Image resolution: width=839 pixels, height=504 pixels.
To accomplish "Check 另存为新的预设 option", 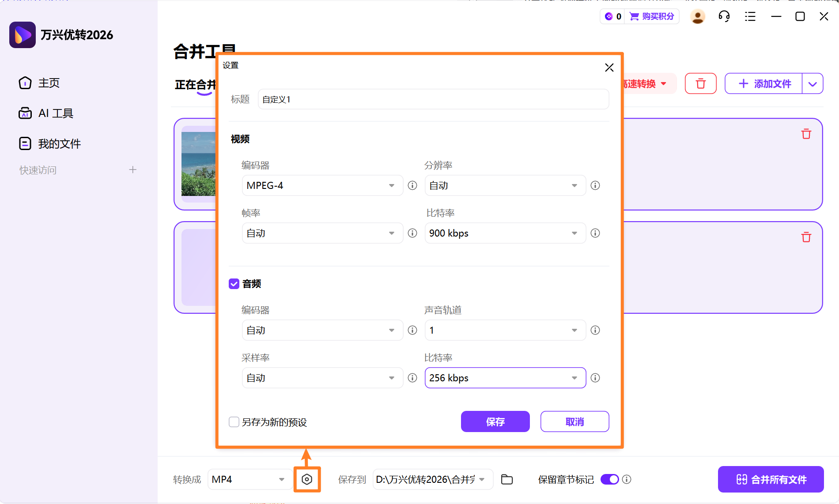I will click(234, 422).
